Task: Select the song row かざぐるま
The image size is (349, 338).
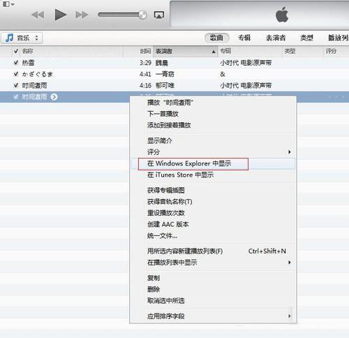Action: [174, 74]
